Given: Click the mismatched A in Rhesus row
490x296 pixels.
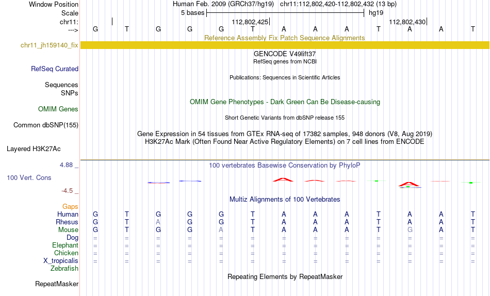Looking at the screenshot, I should 158,222.
